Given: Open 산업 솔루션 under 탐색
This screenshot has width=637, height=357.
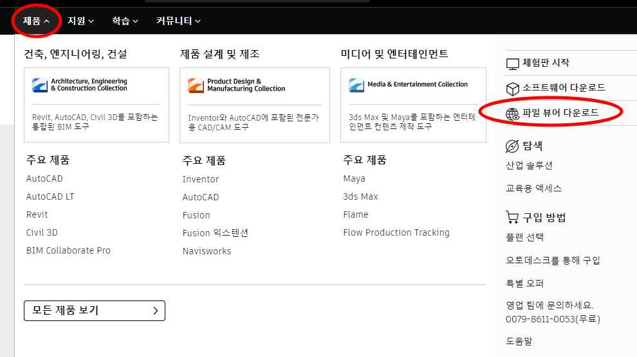Looking at the screenshot, I should pos(529,166).
